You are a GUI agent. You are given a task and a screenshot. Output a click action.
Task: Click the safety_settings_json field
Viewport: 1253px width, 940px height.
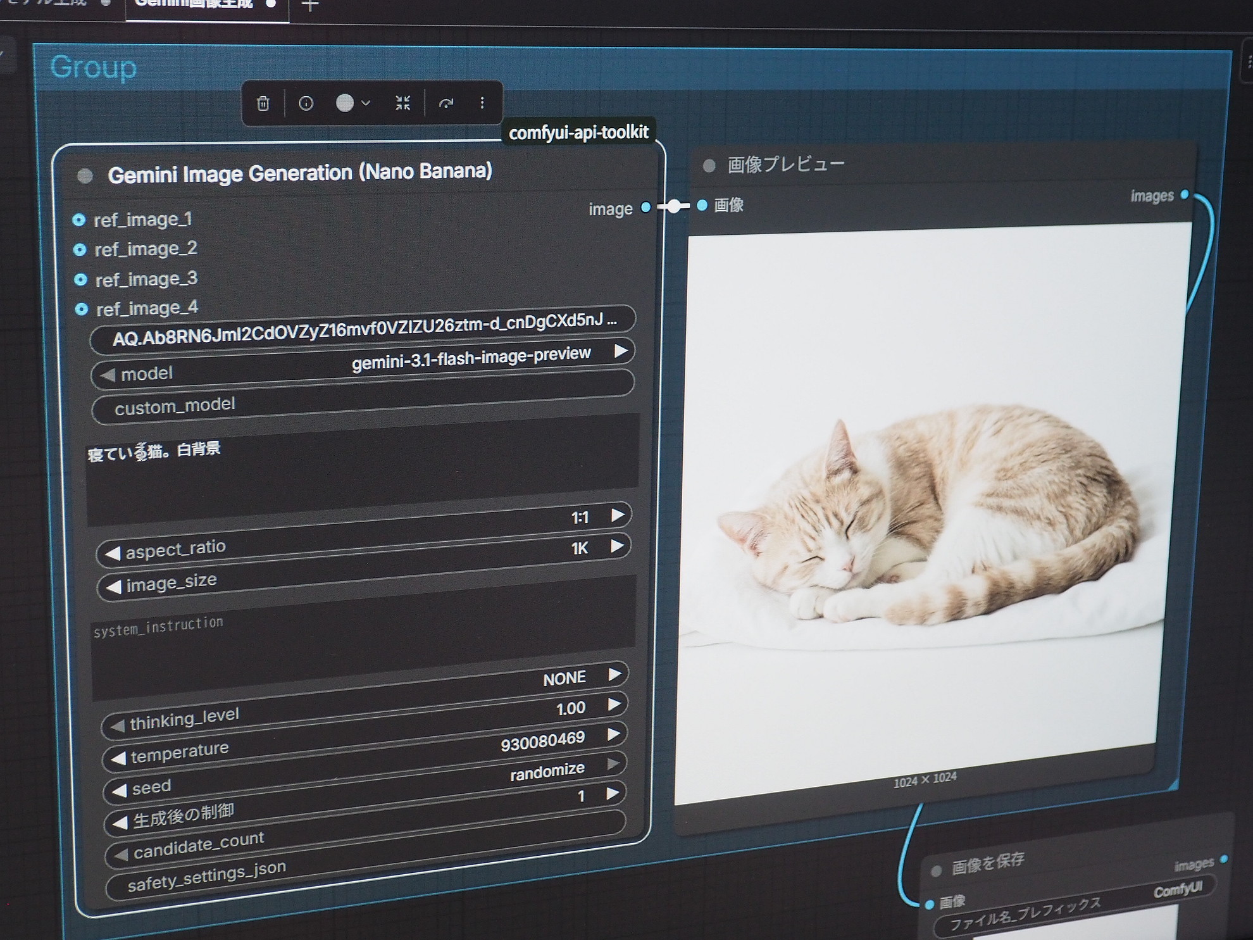click(366, 855)
